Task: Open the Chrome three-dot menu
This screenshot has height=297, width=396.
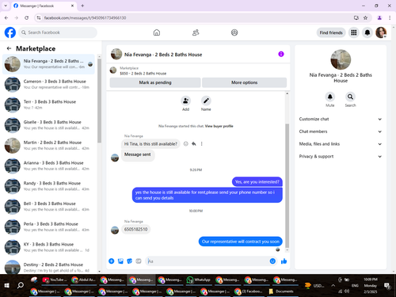Action: pyautogui.click(x=390, y=17)
